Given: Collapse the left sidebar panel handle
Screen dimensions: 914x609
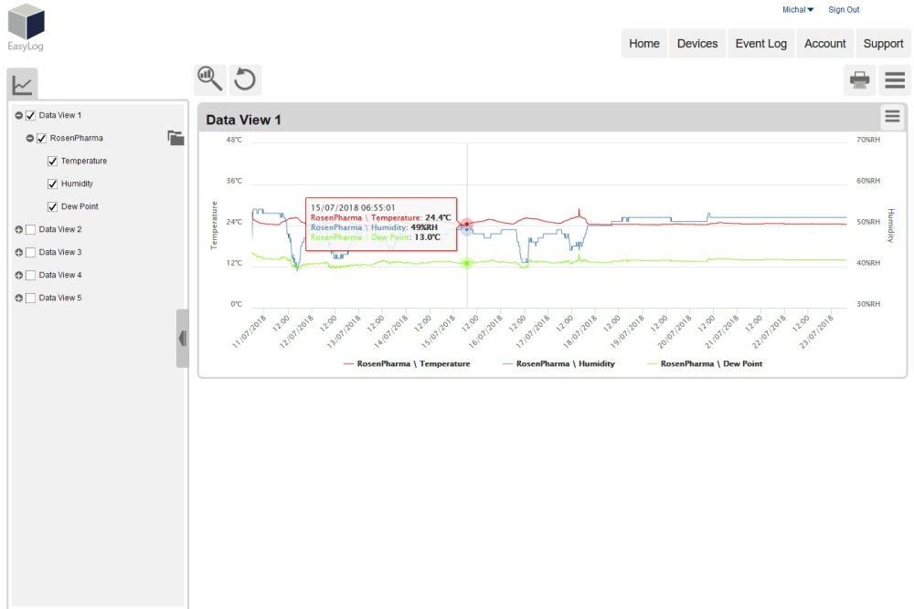Looking at the screenshot, I should [182, 338].
